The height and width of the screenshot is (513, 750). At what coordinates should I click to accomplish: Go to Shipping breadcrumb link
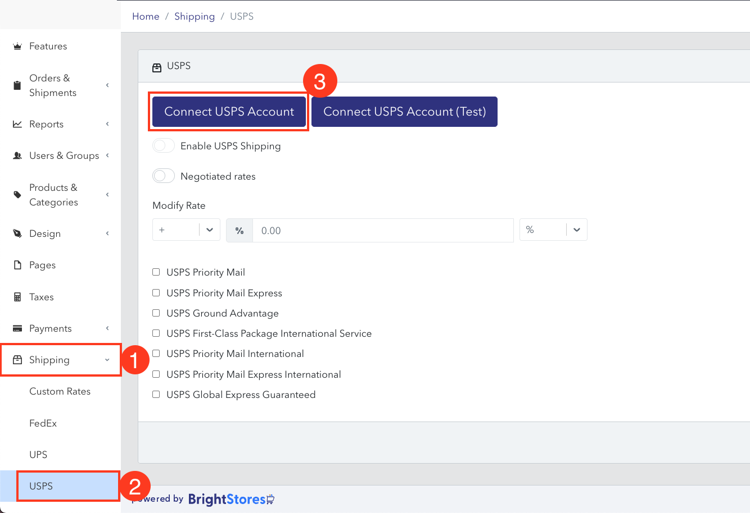pyautogui.click(x=195, y=16)
